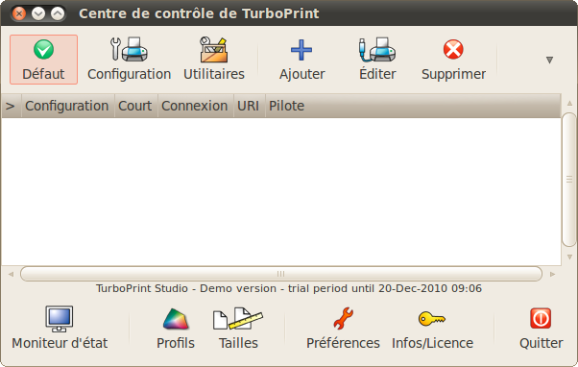Click the vertical scrollbar down arrow
Image resolution: width=578 pixels, height=367 pixels.
pos(569,257)
